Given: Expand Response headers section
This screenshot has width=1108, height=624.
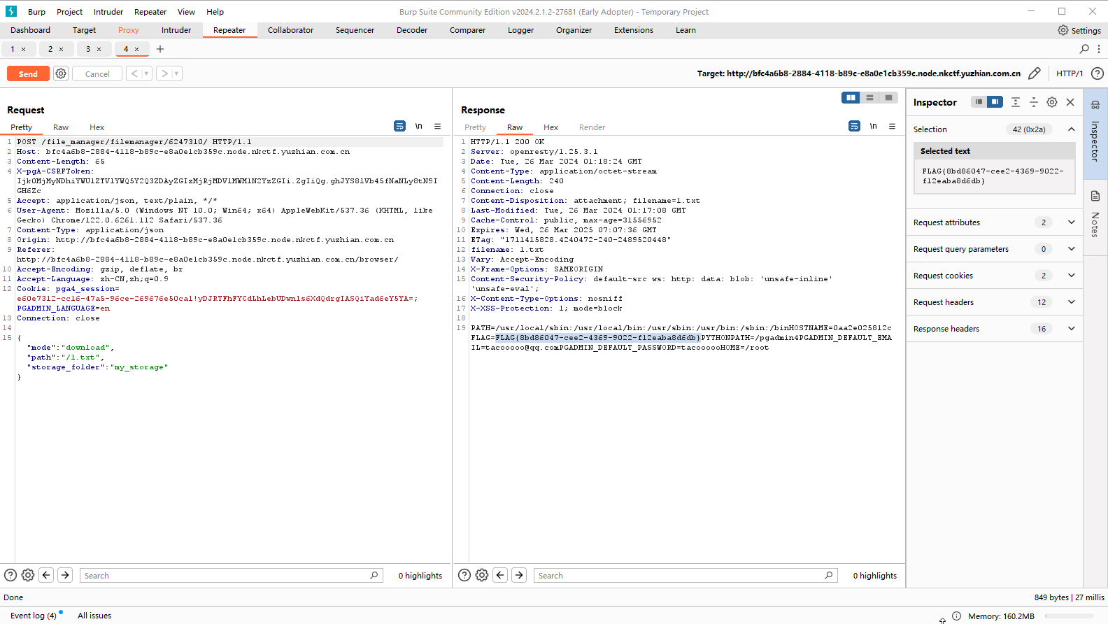Looking at the screenshot, I should coord(1071,329).
